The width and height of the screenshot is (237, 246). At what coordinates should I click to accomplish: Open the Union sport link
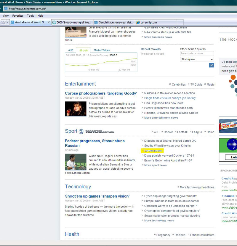[x=210, y=132]
